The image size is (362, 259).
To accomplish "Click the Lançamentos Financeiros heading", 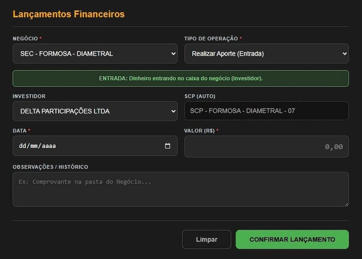I will click(69, 14).
